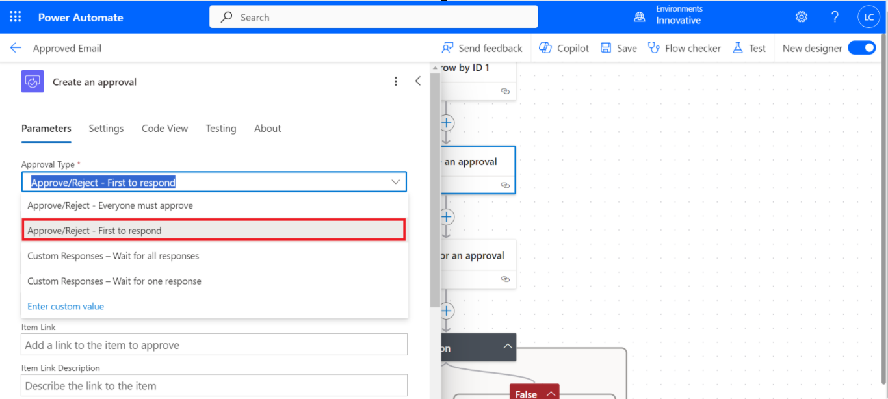Expand the Approval Type dropdown arrow
The width and height of the screenshot is (888, 399).
click(x=395, y=183)
